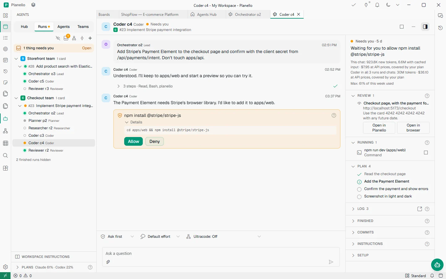The width and height of the screenshot is (446, 279).
Task: Open the settings gear in left sidebar
Action: 5,267
